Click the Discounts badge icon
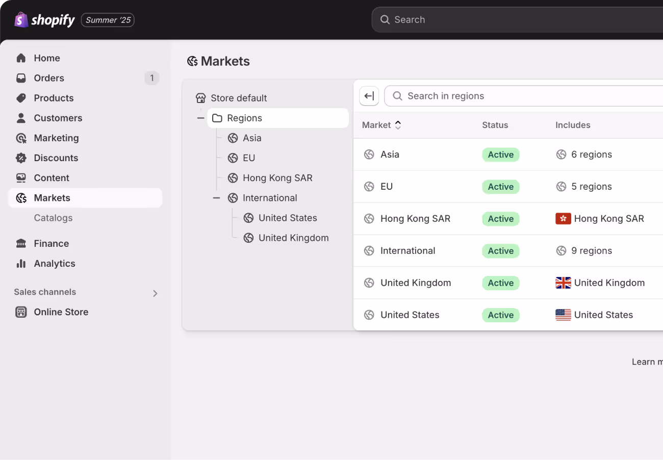 click(21, 158)
